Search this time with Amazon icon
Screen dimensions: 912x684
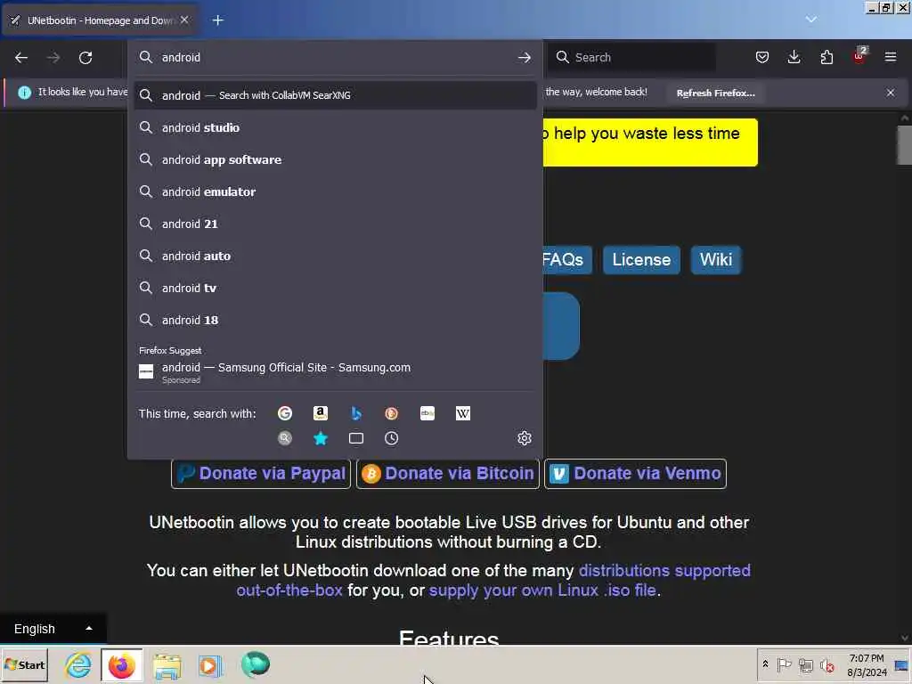coord(321,413)
